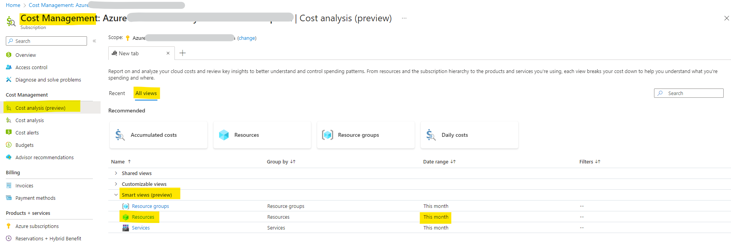Click the Reservations + Hybrid Benefit clock icon
Viewport: 731px width, 250px height.
click(x=9, y=238)
